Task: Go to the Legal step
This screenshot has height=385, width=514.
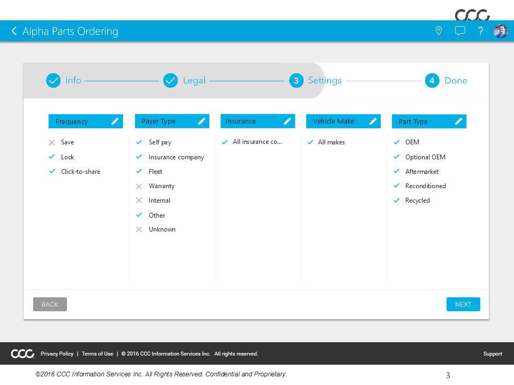Action: point(185,81)
